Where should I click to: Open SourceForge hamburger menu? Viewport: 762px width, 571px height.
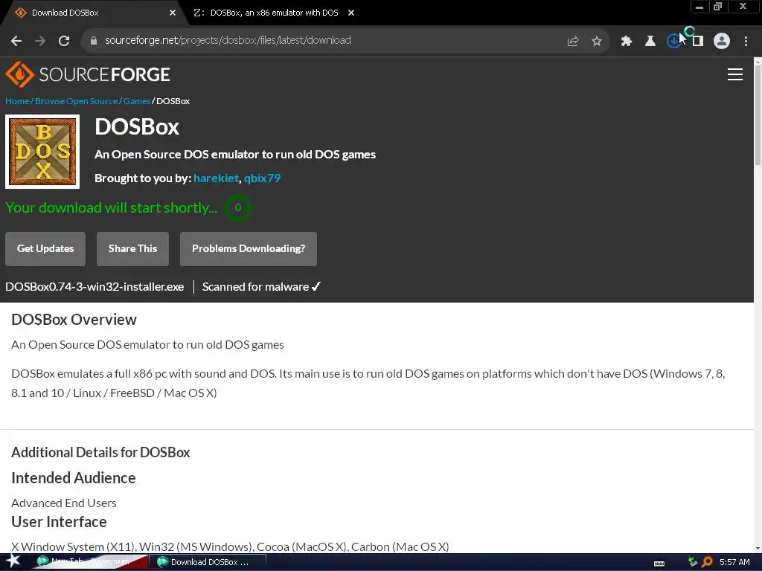(x=734, y=74)
